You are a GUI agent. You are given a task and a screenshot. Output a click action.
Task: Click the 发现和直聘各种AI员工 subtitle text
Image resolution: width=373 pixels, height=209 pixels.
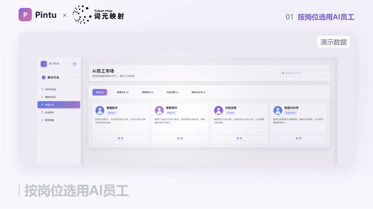click(113, 76)
